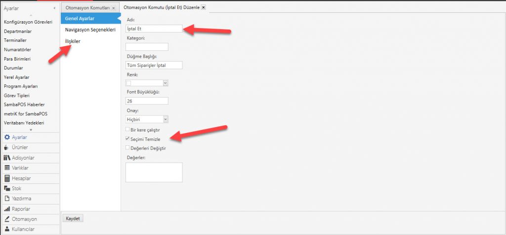
Task: Open Ayarlar gear icon in sidebar
Action: click(x=7, y=137)
